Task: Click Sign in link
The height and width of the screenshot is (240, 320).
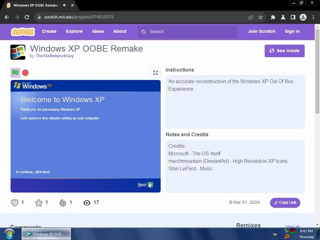Action: coord(292,32)
